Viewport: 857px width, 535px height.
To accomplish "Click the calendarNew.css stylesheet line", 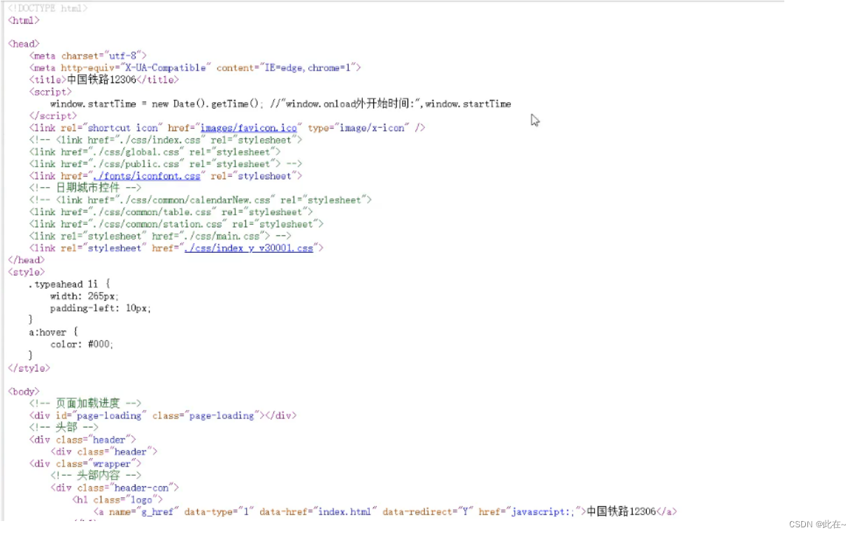I will coord(201,200).
